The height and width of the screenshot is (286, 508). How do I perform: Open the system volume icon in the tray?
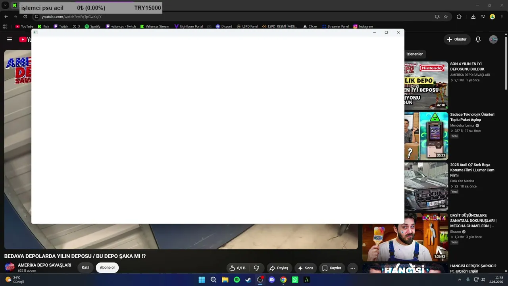tap(483, 280)
